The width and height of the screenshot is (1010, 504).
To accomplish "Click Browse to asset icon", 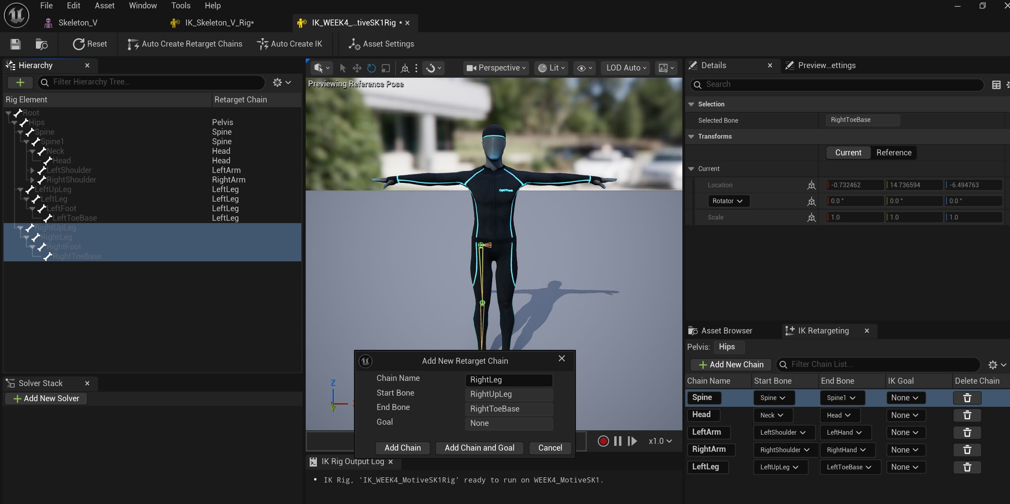I will pyautogui.click(x=41, y=44).
